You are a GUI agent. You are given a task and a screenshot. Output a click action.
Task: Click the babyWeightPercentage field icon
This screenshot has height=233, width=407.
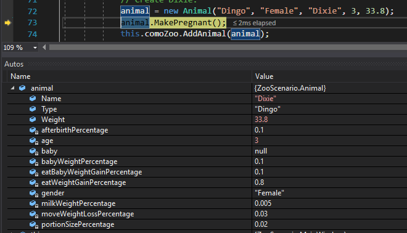(x=34, y=162)
